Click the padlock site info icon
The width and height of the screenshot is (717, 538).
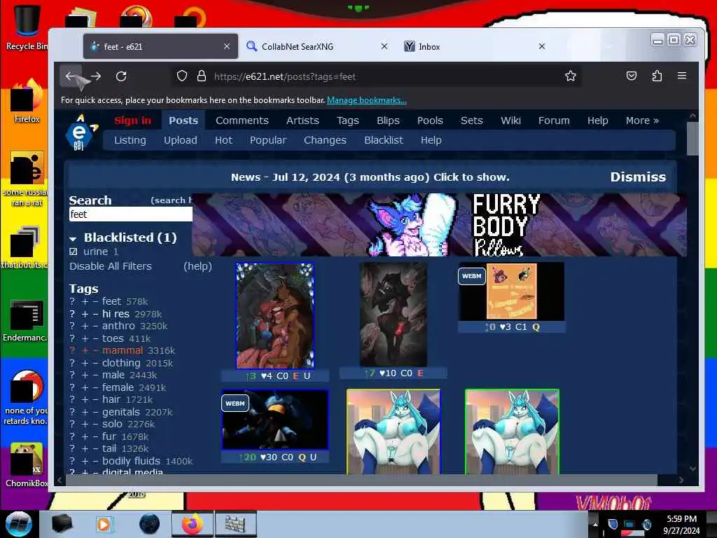[x=201, y=76]
